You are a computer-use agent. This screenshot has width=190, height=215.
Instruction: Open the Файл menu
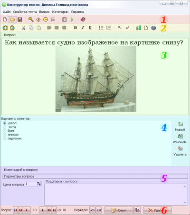[x=7, y=12]
